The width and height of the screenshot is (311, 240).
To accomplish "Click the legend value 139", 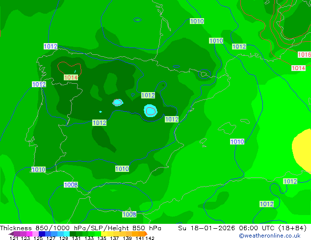I will pyautogui.click(x=127, y=238).
